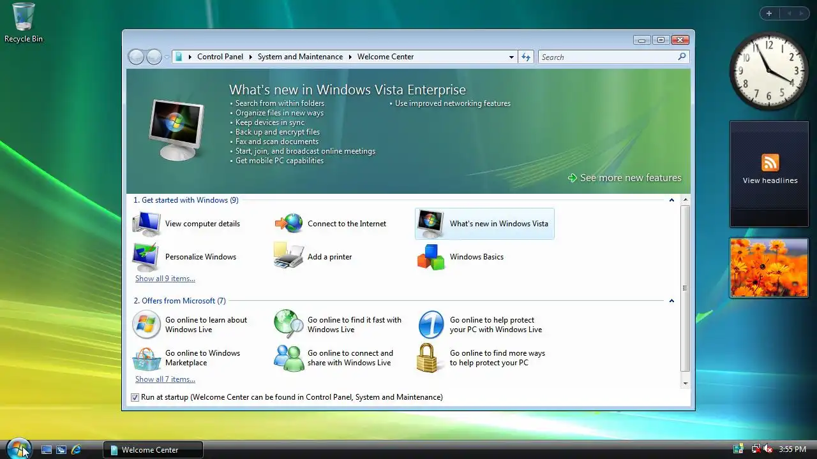This screenshot has width=817, height=459.
Task: Click the network status tray icon
Action: [756, 449]
